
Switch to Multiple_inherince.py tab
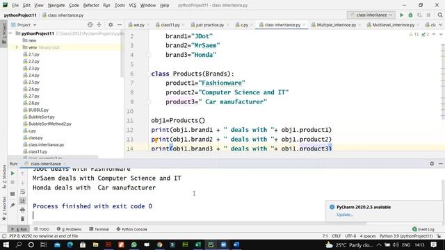coord(336,25)
